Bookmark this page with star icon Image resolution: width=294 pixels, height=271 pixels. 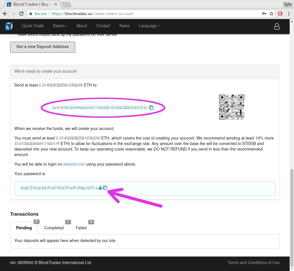[x=271, y=14]
